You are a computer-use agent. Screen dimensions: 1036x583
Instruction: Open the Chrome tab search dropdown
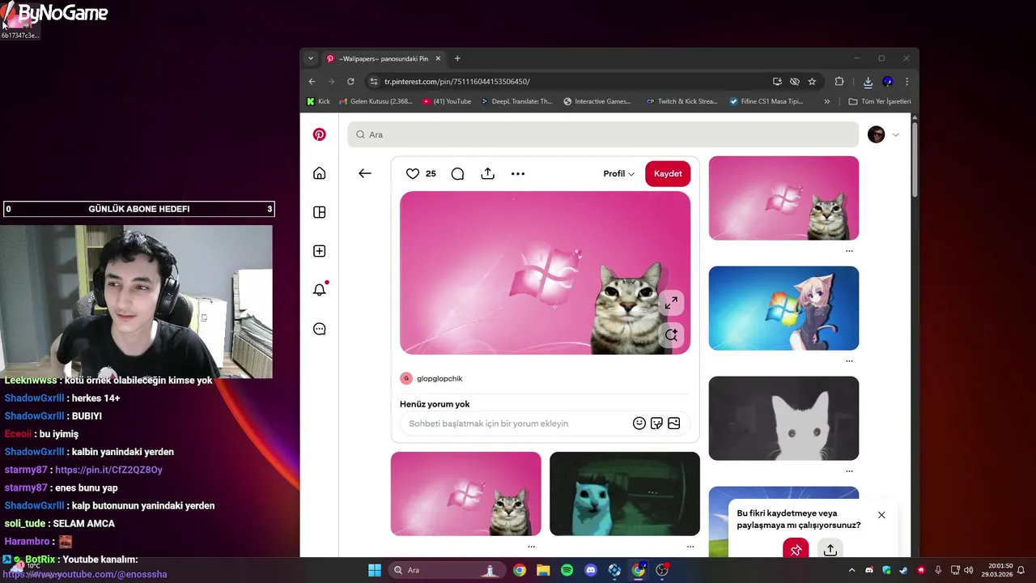311,58
